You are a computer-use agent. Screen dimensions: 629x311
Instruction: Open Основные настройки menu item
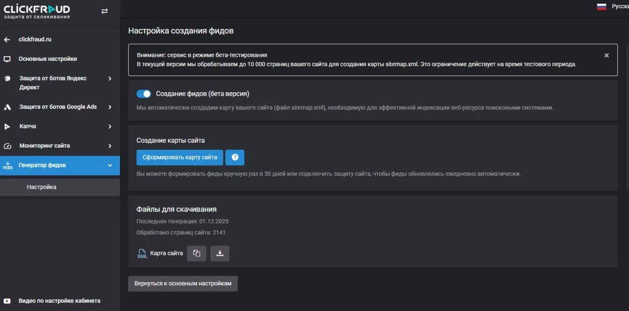[x=48, y=59]
